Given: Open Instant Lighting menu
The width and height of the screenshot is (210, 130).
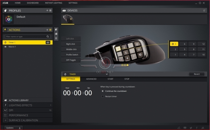Looking at the screenshot, I should (x=54, y=3).
